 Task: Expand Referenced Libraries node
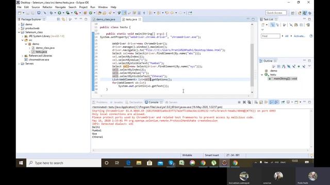pyautogui.click(x=23, y=56)
